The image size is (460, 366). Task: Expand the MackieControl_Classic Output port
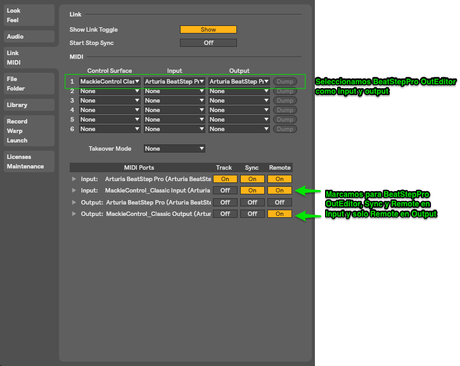click(74, 214)
